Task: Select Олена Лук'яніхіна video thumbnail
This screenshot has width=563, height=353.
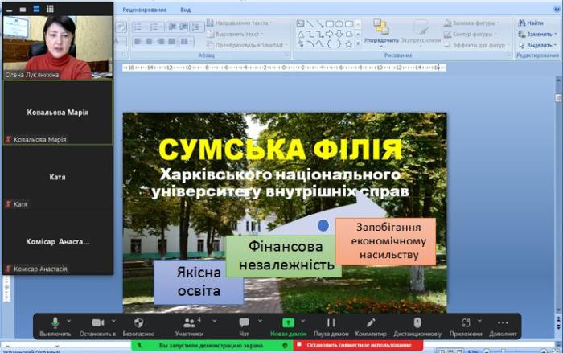Action: click(57, 40)
